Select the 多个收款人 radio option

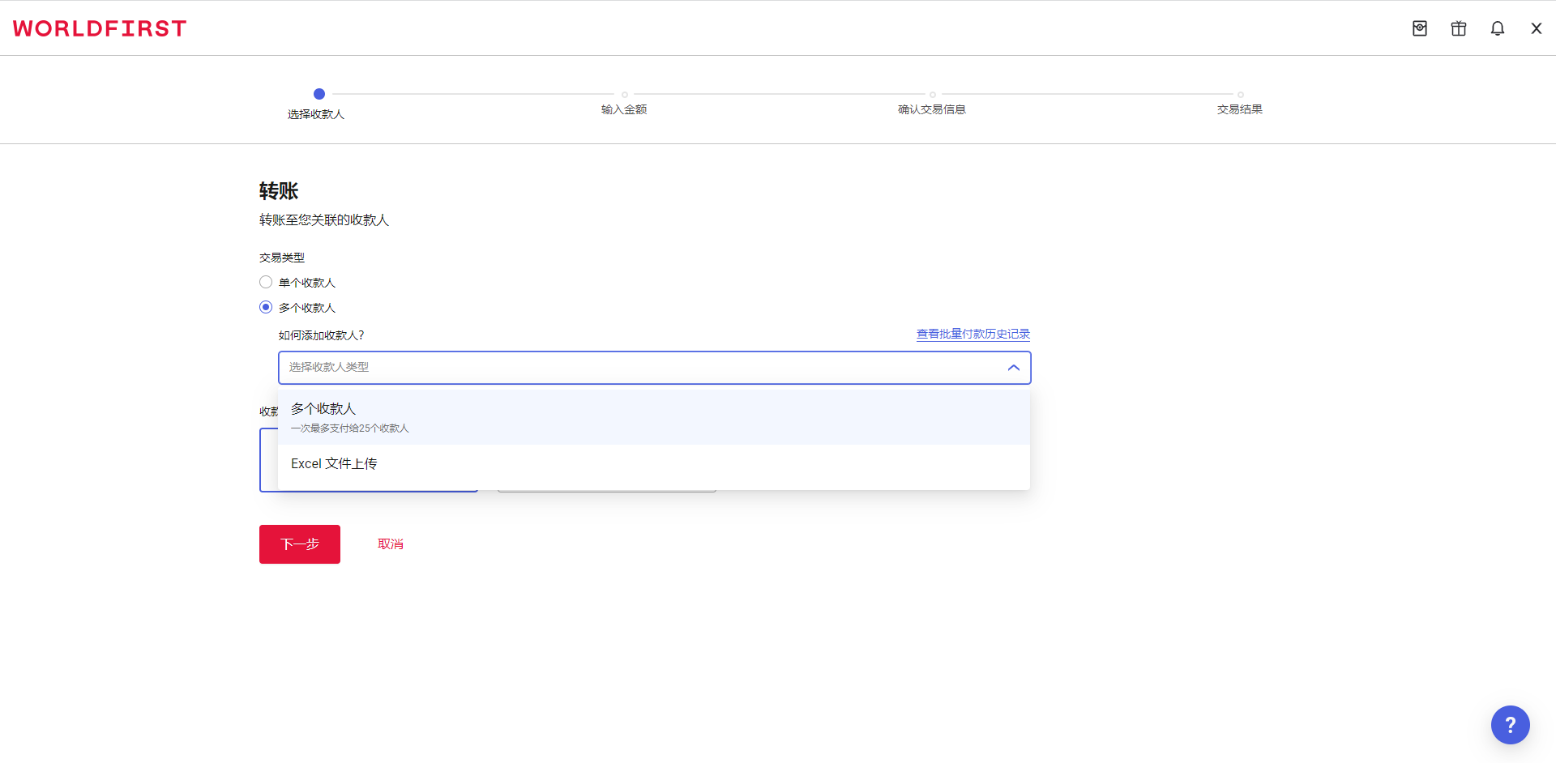click(266, 307)
